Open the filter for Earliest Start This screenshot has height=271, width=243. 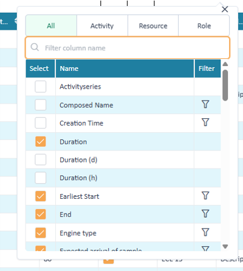click(205, 196)
